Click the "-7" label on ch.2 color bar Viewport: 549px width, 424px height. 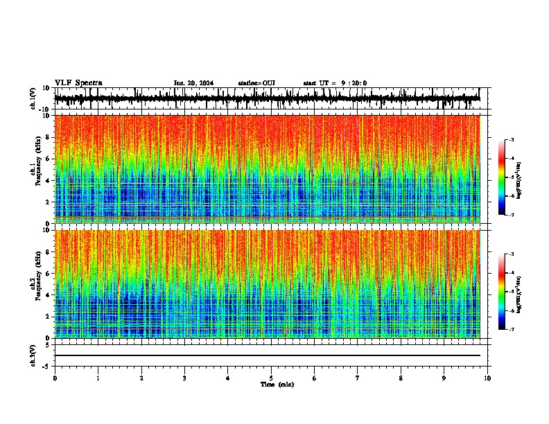pyautogui.click(x=511, y=329)
